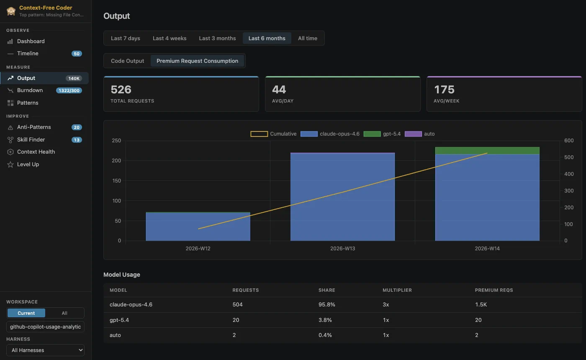Click the github-copilot-usage-analytic workspace field
Viewport: 586px width, 360px height.
tap(45, 327)
